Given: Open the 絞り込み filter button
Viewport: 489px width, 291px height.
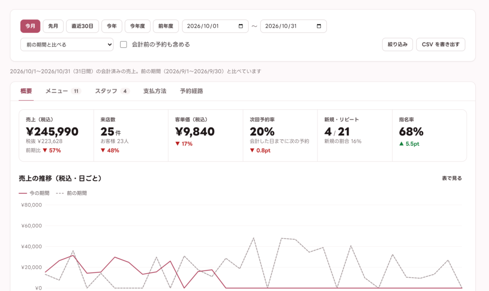Looking at the screenshot, I should 397,44.
